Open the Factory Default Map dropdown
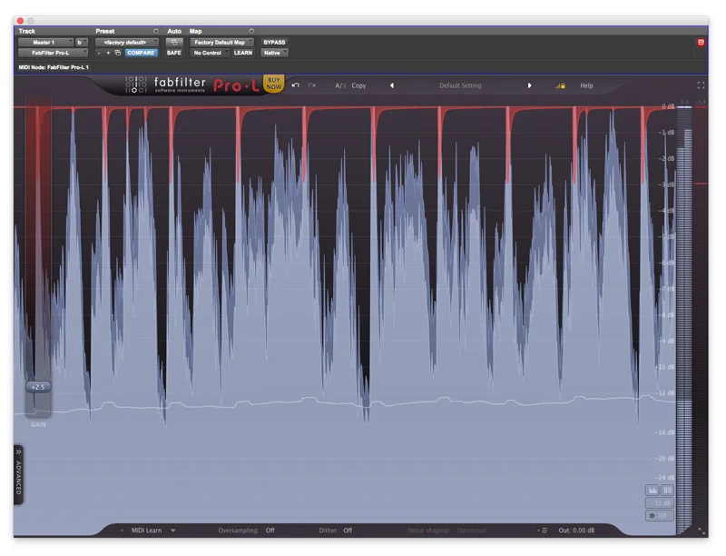Viewport: 726px width, 556px height. (x=221, y=42)
